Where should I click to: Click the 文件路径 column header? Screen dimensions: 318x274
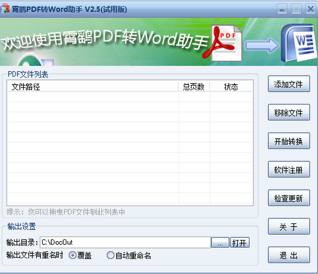(x=93, y=87)
